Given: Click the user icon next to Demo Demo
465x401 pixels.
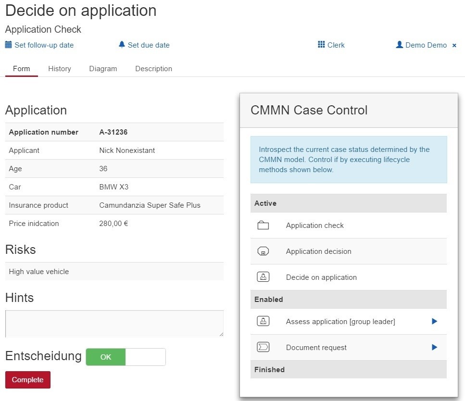Looking at the screenshot, I should click(400, 45).
